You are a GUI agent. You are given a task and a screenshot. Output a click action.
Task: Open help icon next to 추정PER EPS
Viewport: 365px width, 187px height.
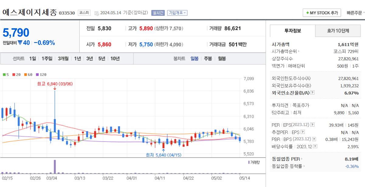[302, 132]
